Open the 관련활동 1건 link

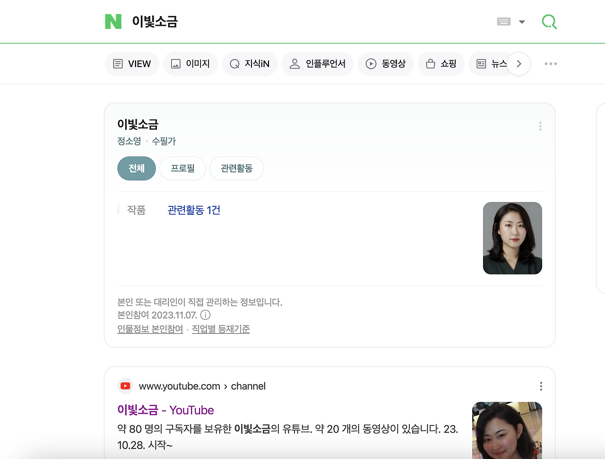pos(194,210)
